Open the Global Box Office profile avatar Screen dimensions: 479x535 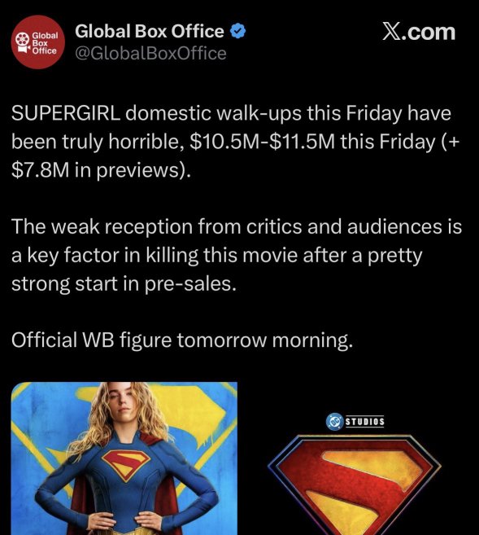(x=38, y=42)
